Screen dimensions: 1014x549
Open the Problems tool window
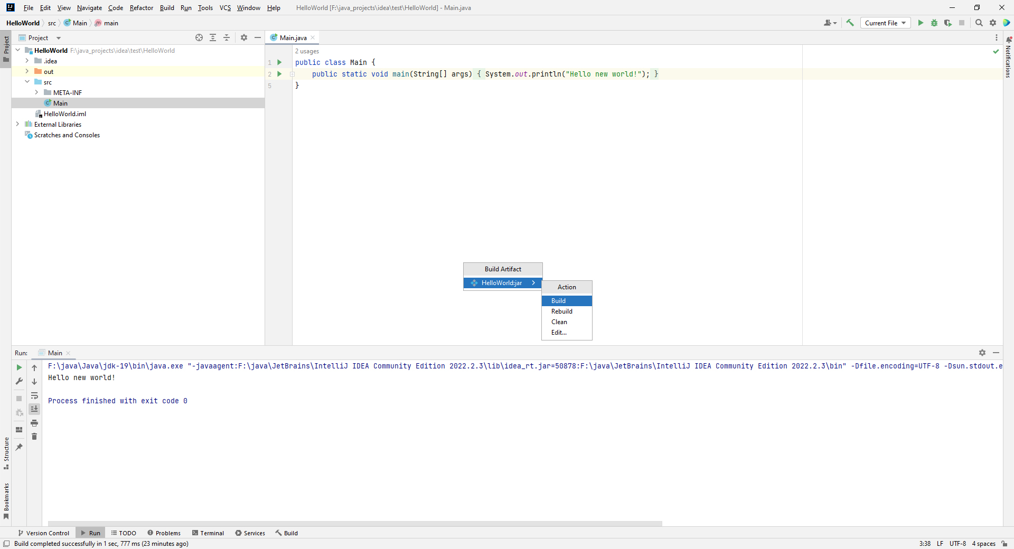[x=164, y=533]
